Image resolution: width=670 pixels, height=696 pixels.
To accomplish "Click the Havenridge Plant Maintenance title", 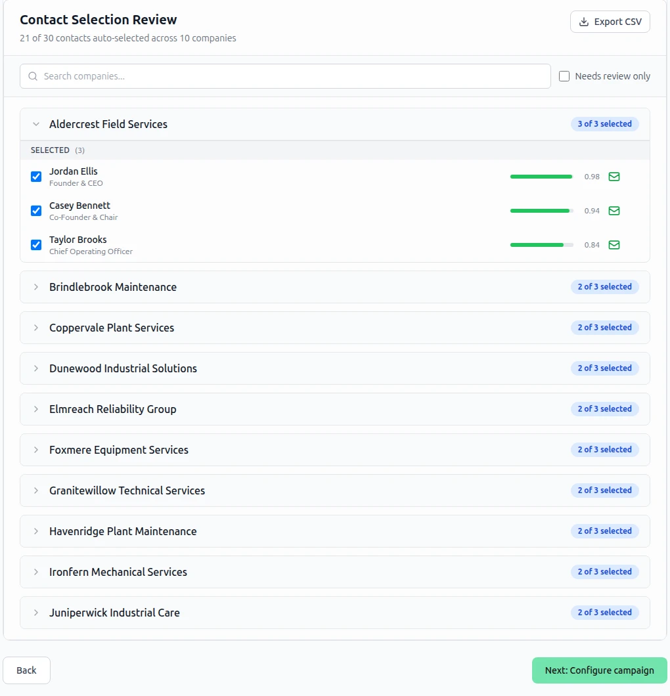I will point(123,531).
